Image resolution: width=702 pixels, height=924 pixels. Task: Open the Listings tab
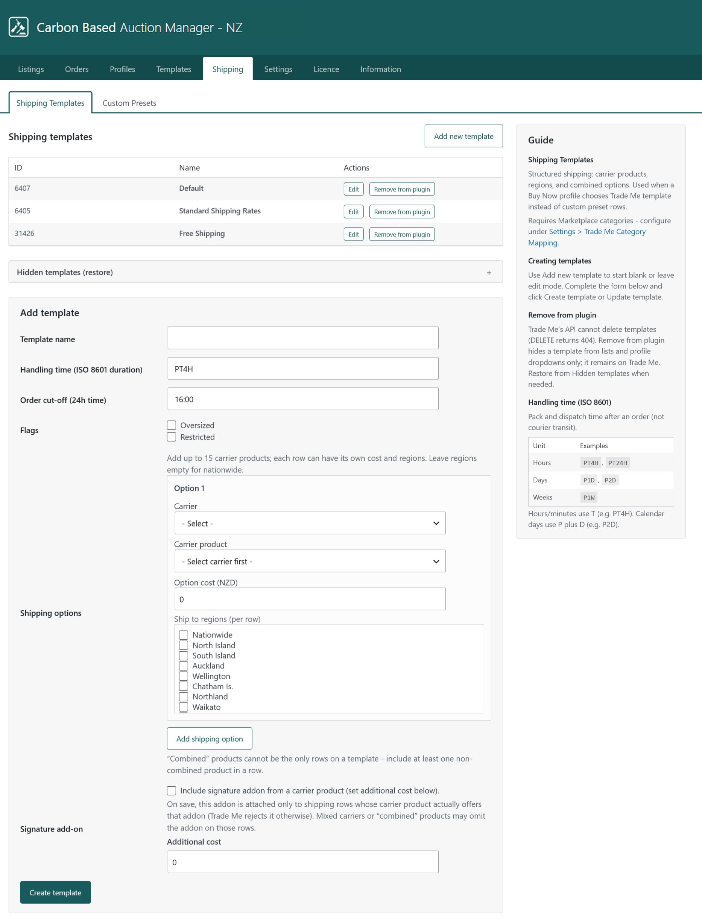31,69
